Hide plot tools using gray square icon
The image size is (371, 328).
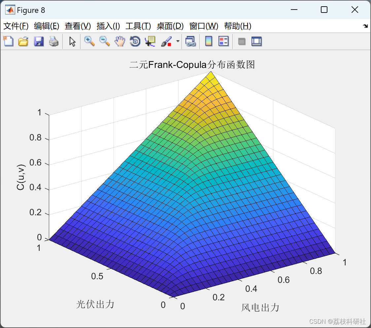(x=242, y=42)
